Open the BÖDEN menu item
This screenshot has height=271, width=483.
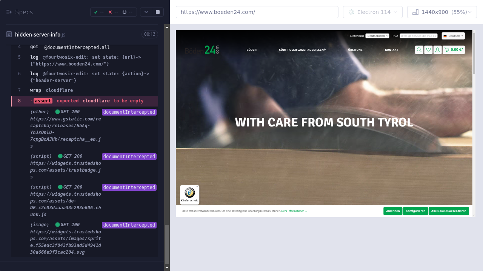[x=251, y=50]
